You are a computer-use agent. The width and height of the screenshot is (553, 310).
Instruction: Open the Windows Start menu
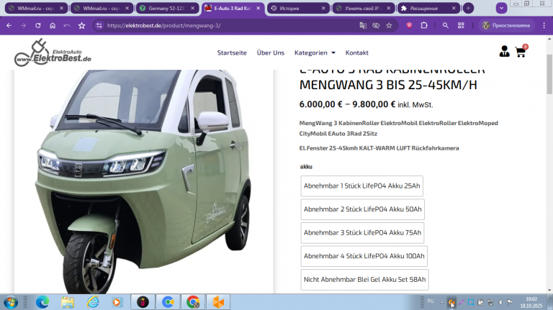[11, 302]
